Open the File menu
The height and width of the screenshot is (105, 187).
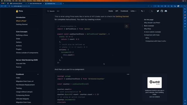[13, 1]
